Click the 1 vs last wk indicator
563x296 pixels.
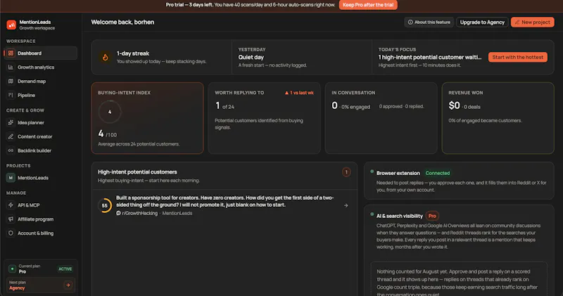pyautogui.click(x=300, y=93)
